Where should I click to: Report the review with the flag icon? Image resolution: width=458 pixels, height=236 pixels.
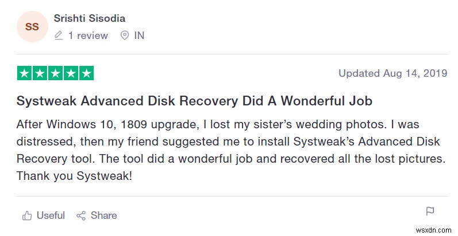(x=430, y=211)
